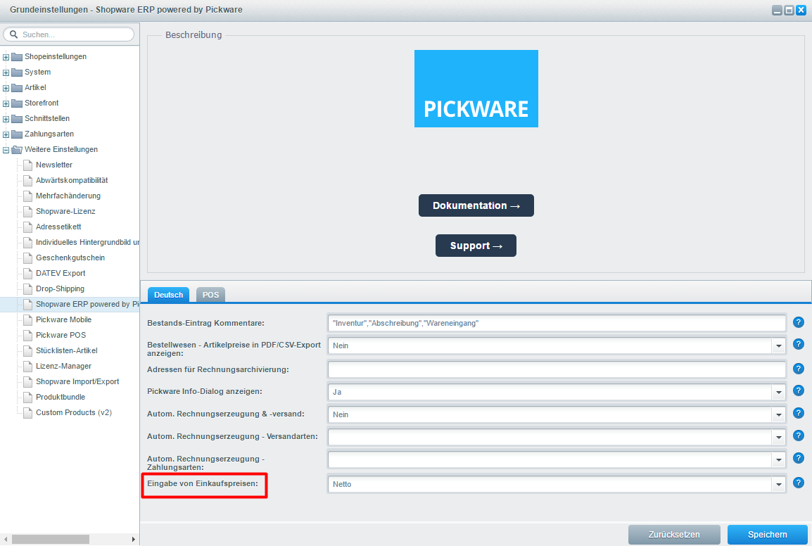Open help for Rechnungserzeugung Zahlungsarten
Image resolution: width=812 pixels, height=546 pixels.
click(x=799, y=458)
